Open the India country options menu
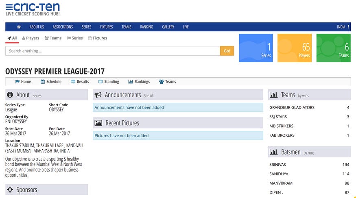 [343, 27]
